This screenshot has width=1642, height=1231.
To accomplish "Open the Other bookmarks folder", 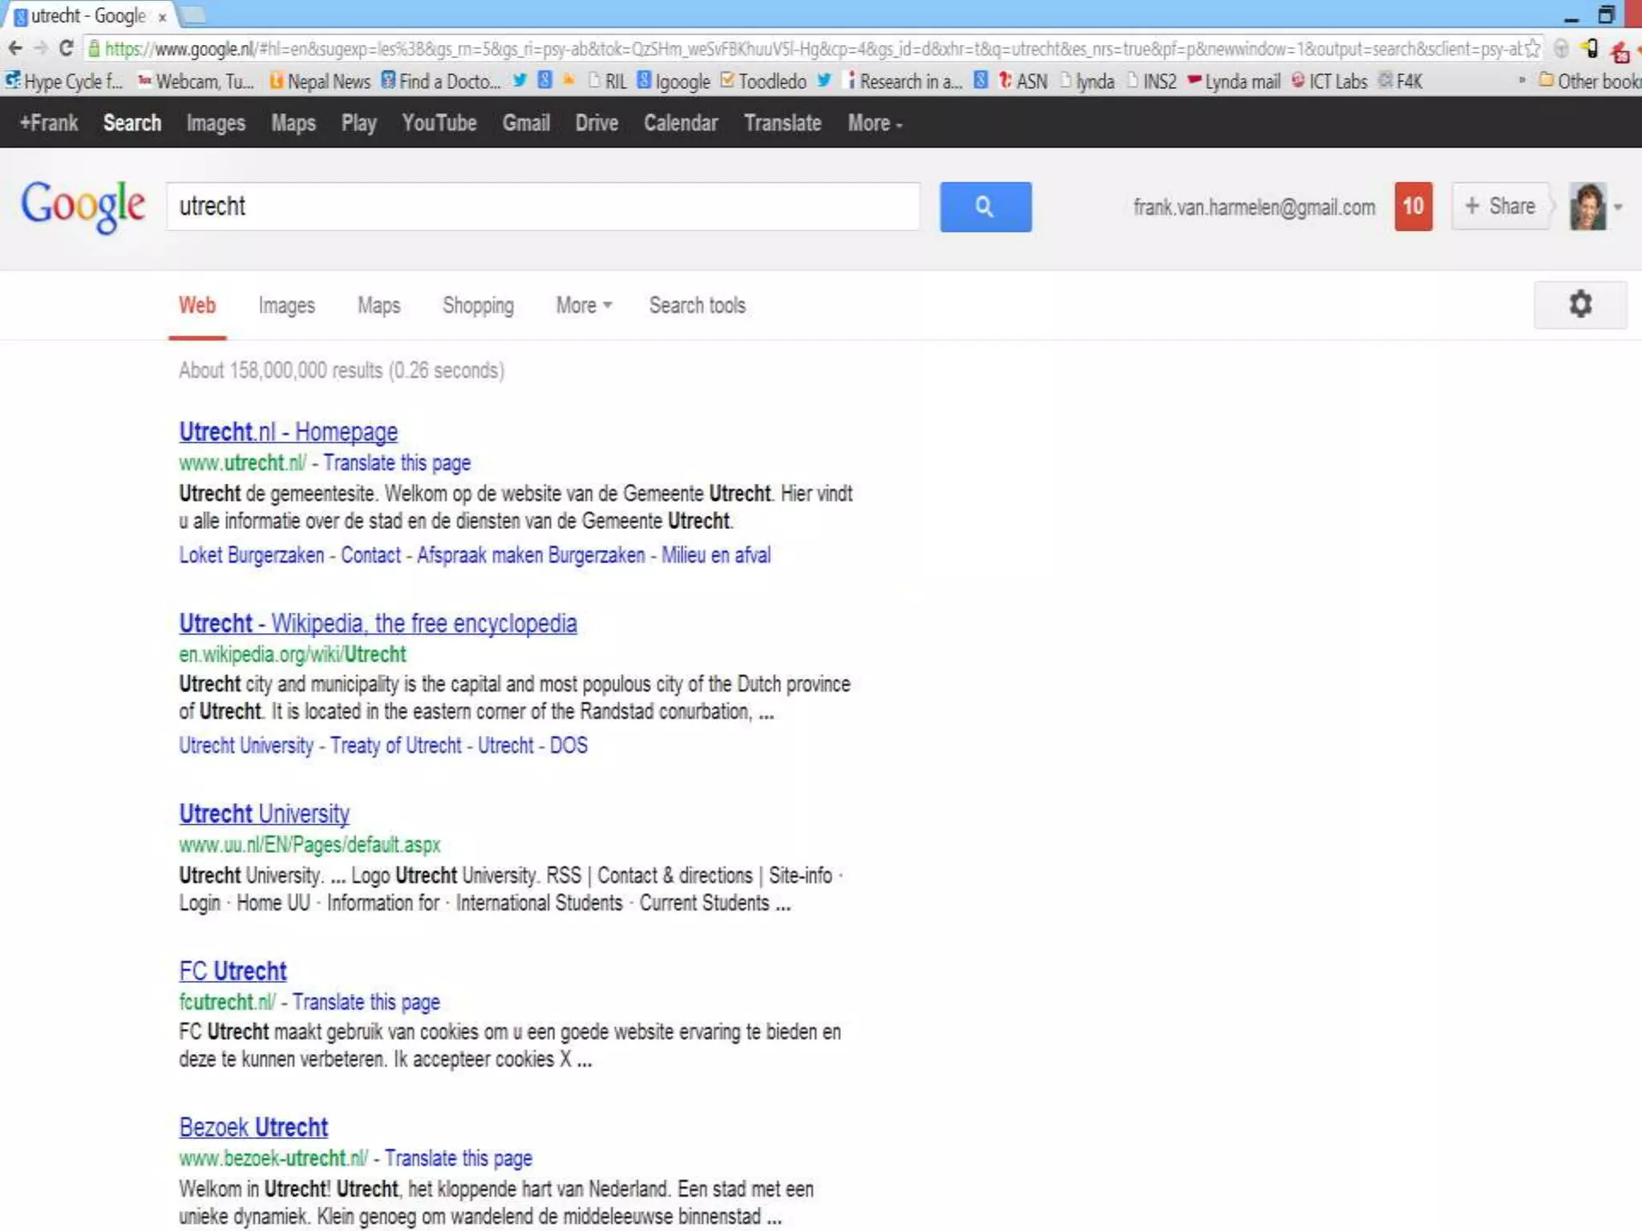I will point(1589,81).
